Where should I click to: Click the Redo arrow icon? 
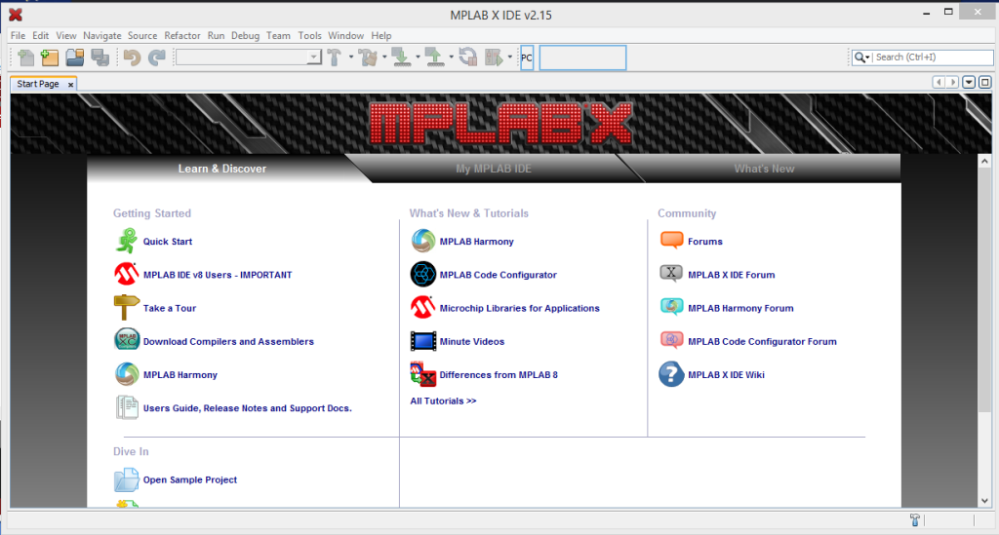tap(157, 57)
